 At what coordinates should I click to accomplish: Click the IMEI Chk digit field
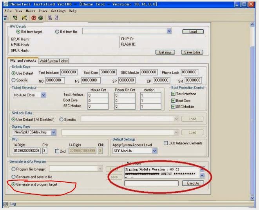pyautogui.click(x=45, y=151)
